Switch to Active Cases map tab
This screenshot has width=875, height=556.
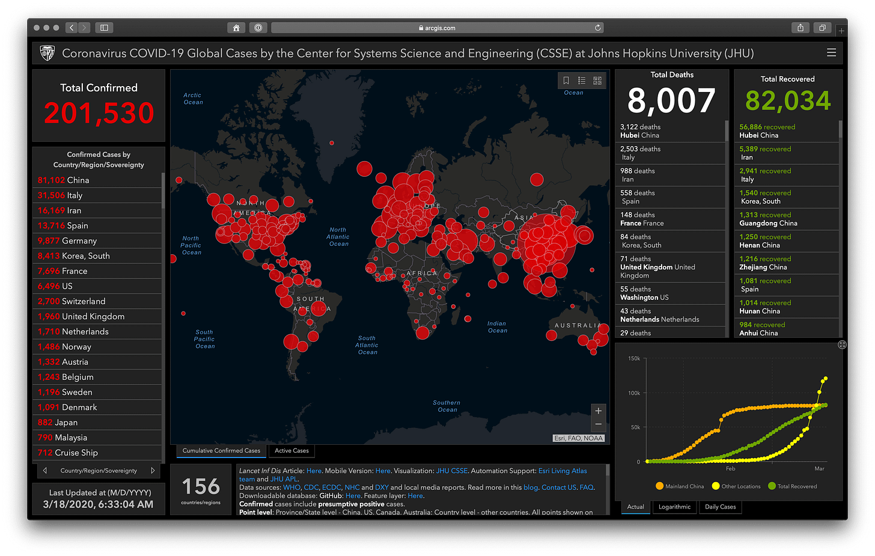click(292, 451)
